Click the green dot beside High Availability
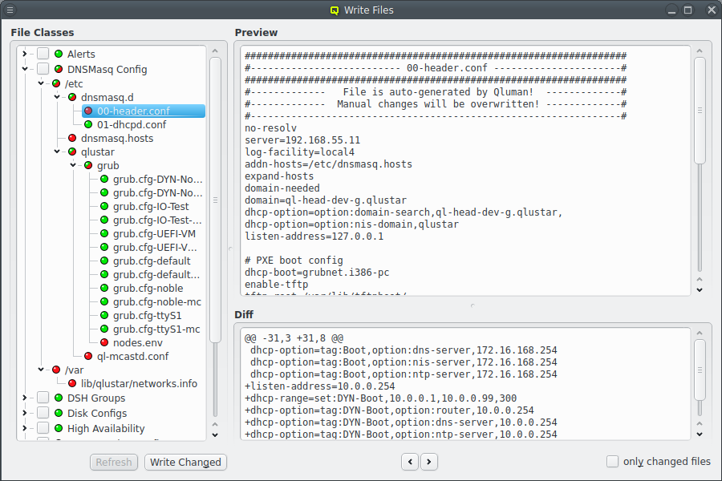Viewport: 722px width, 481px height. [59, 428]
